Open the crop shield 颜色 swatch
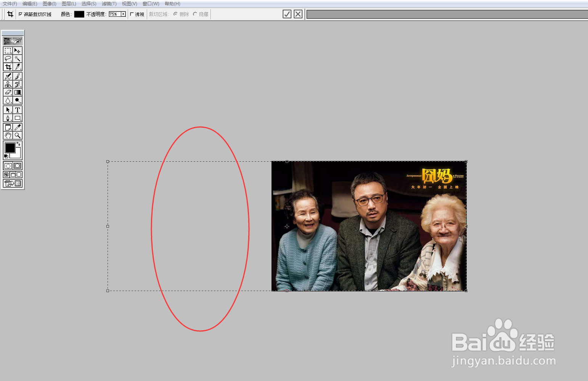Screen dimensions: 588x381 coord(79,14)
